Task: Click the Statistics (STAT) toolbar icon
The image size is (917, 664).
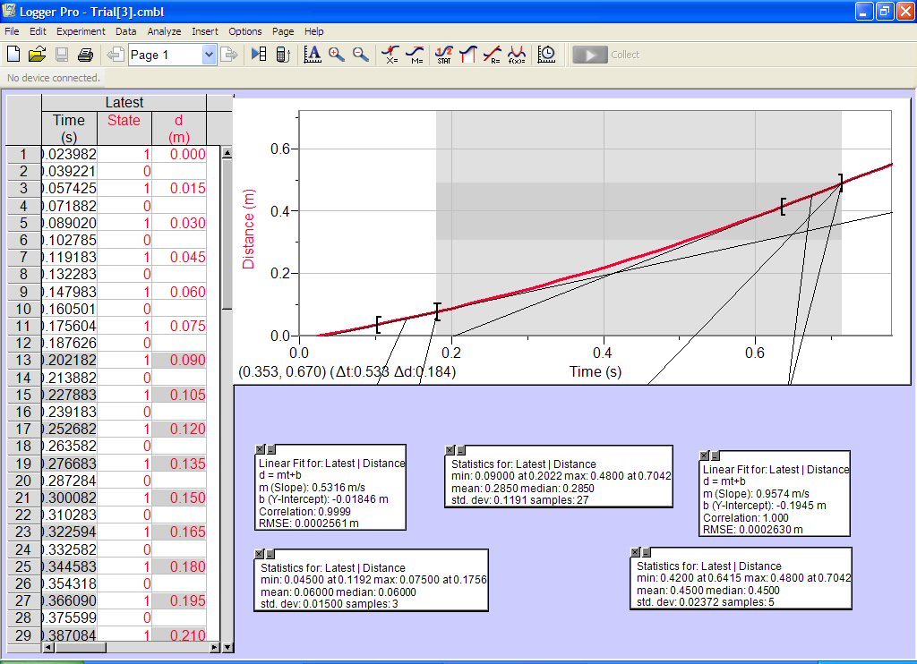Action: 443,55
